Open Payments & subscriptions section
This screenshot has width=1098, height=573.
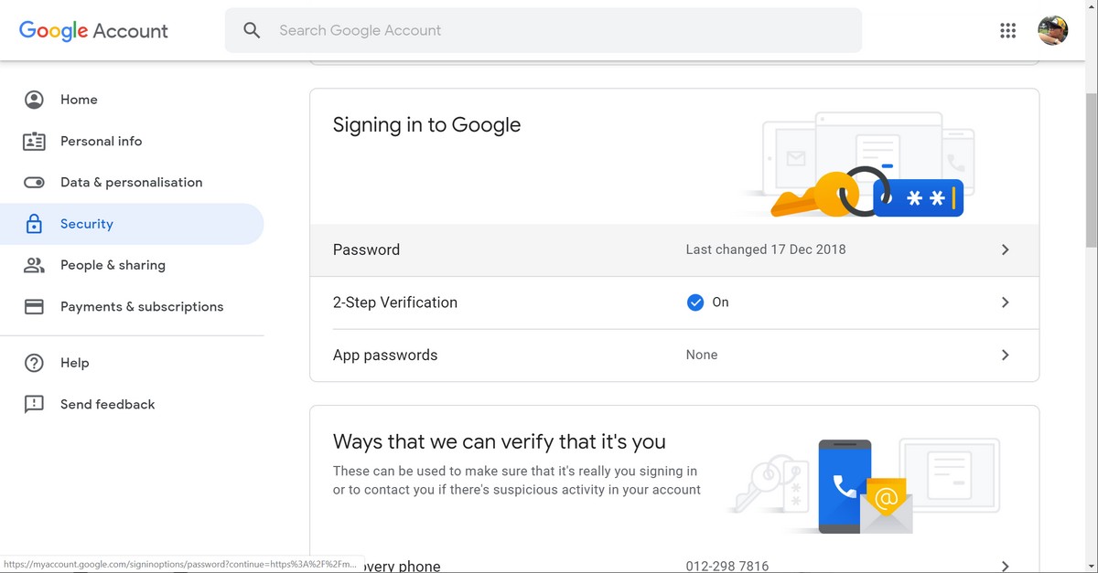pos(142,307)
